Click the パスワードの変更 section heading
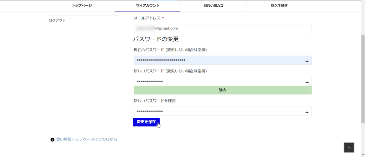 click(x=156, y=39)
